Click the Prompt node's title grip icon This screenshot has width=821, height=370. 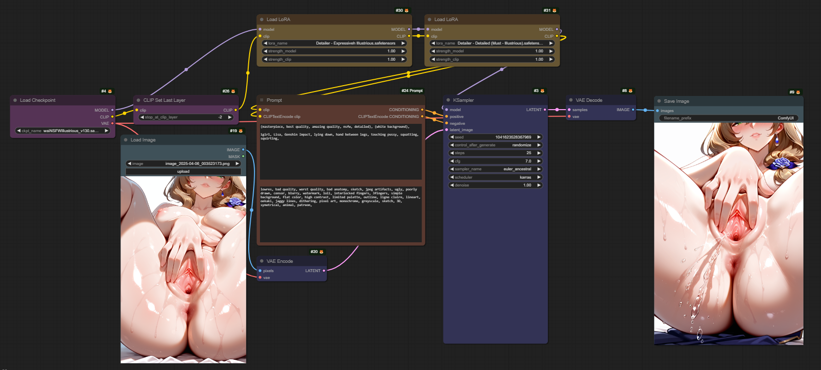pyautogui.click(x=262, y=100)
